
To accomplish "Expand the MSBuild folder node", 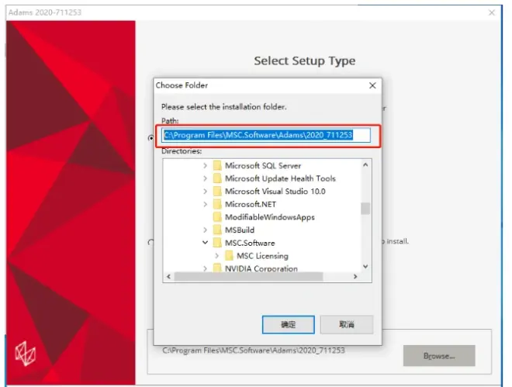I will pyautogui.click(x=205, y=230).
